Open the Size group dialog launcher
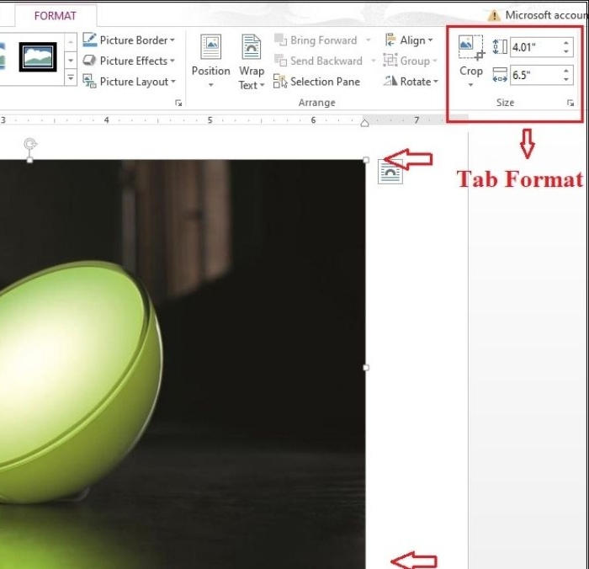 570,103
